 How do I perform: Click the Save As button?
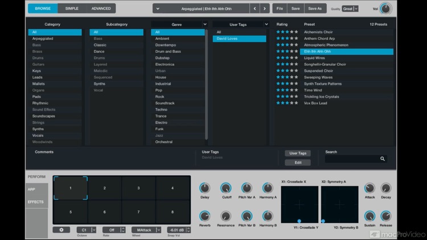tap(315, 9)
